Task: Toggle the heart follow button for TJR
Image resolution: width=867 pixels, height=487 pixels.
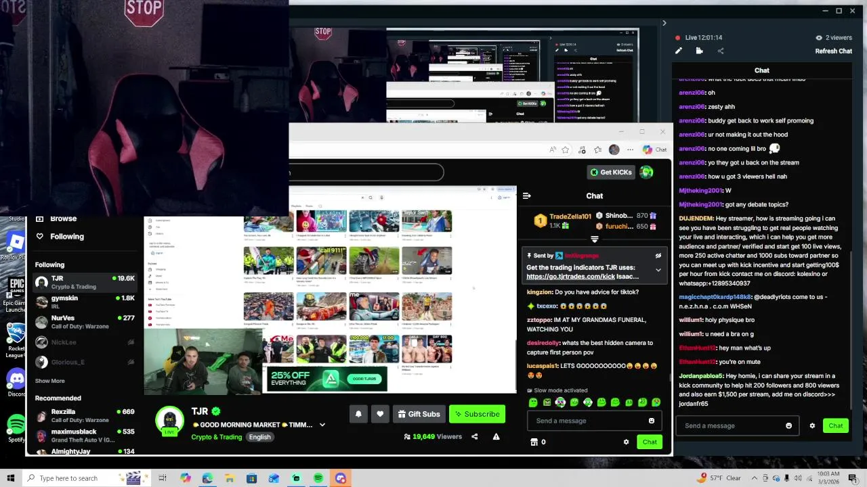Action: [380, 414]
